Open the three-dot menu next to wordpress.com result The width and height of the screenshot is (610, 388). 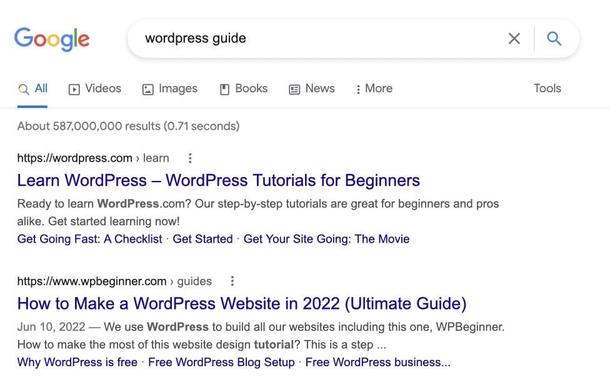tap(189, 158)
